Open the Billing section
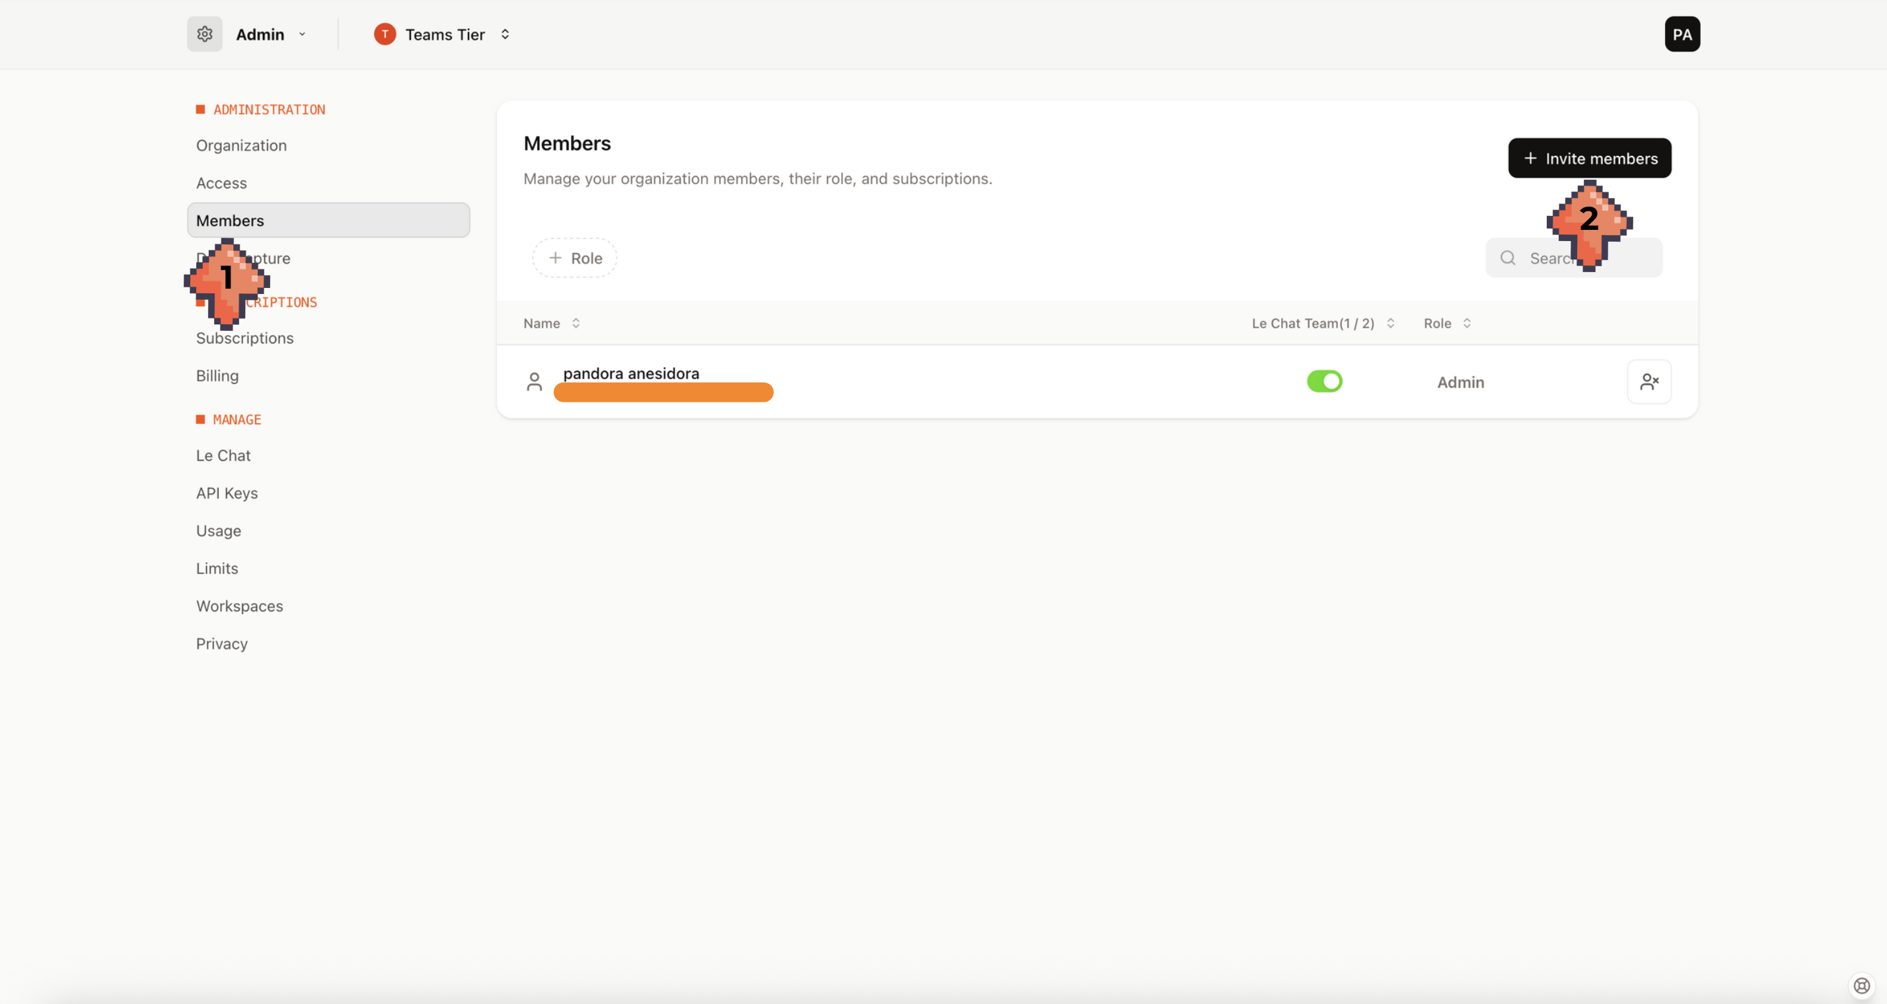The image size is (1887, 1004). pyautogui.click(x=217, y=376)
